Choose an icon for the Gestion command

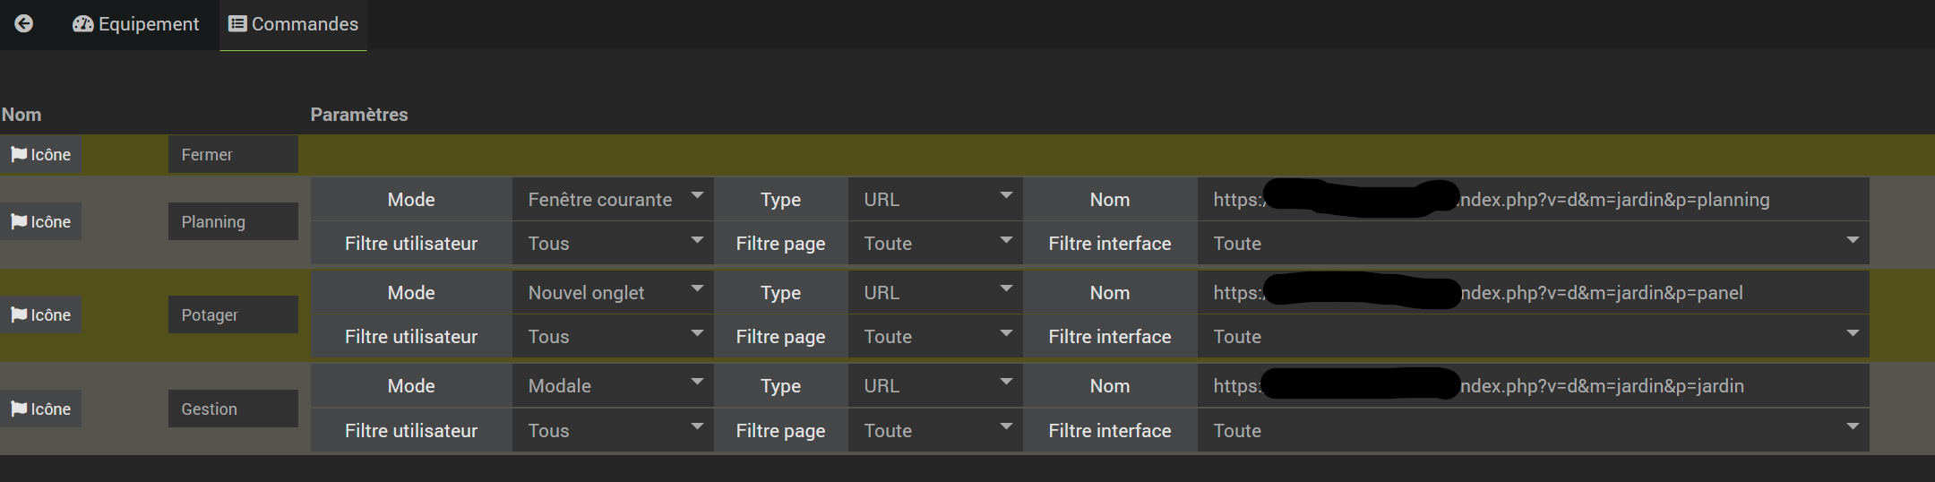coord(41,409)
